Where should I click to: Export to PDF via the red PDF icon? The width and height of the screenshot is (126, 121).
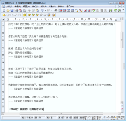coord(20,10)
